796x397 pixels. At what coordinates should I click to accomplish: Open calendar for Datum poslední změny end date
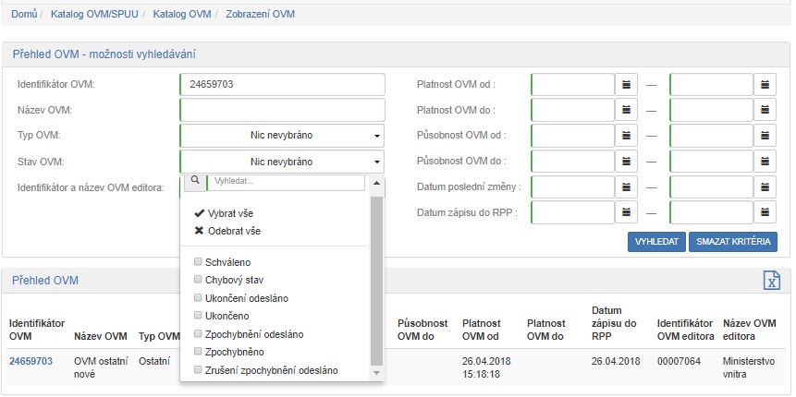[x=765, y=187]
